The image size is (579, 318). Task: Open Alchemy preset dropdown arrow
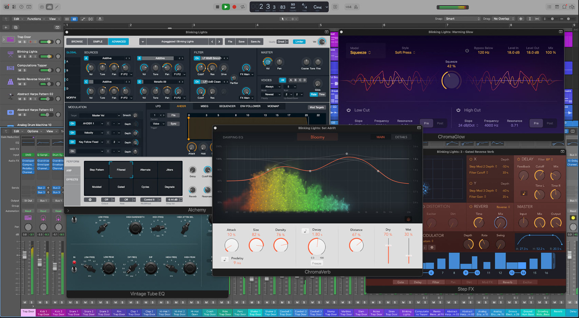coord(142,42)
